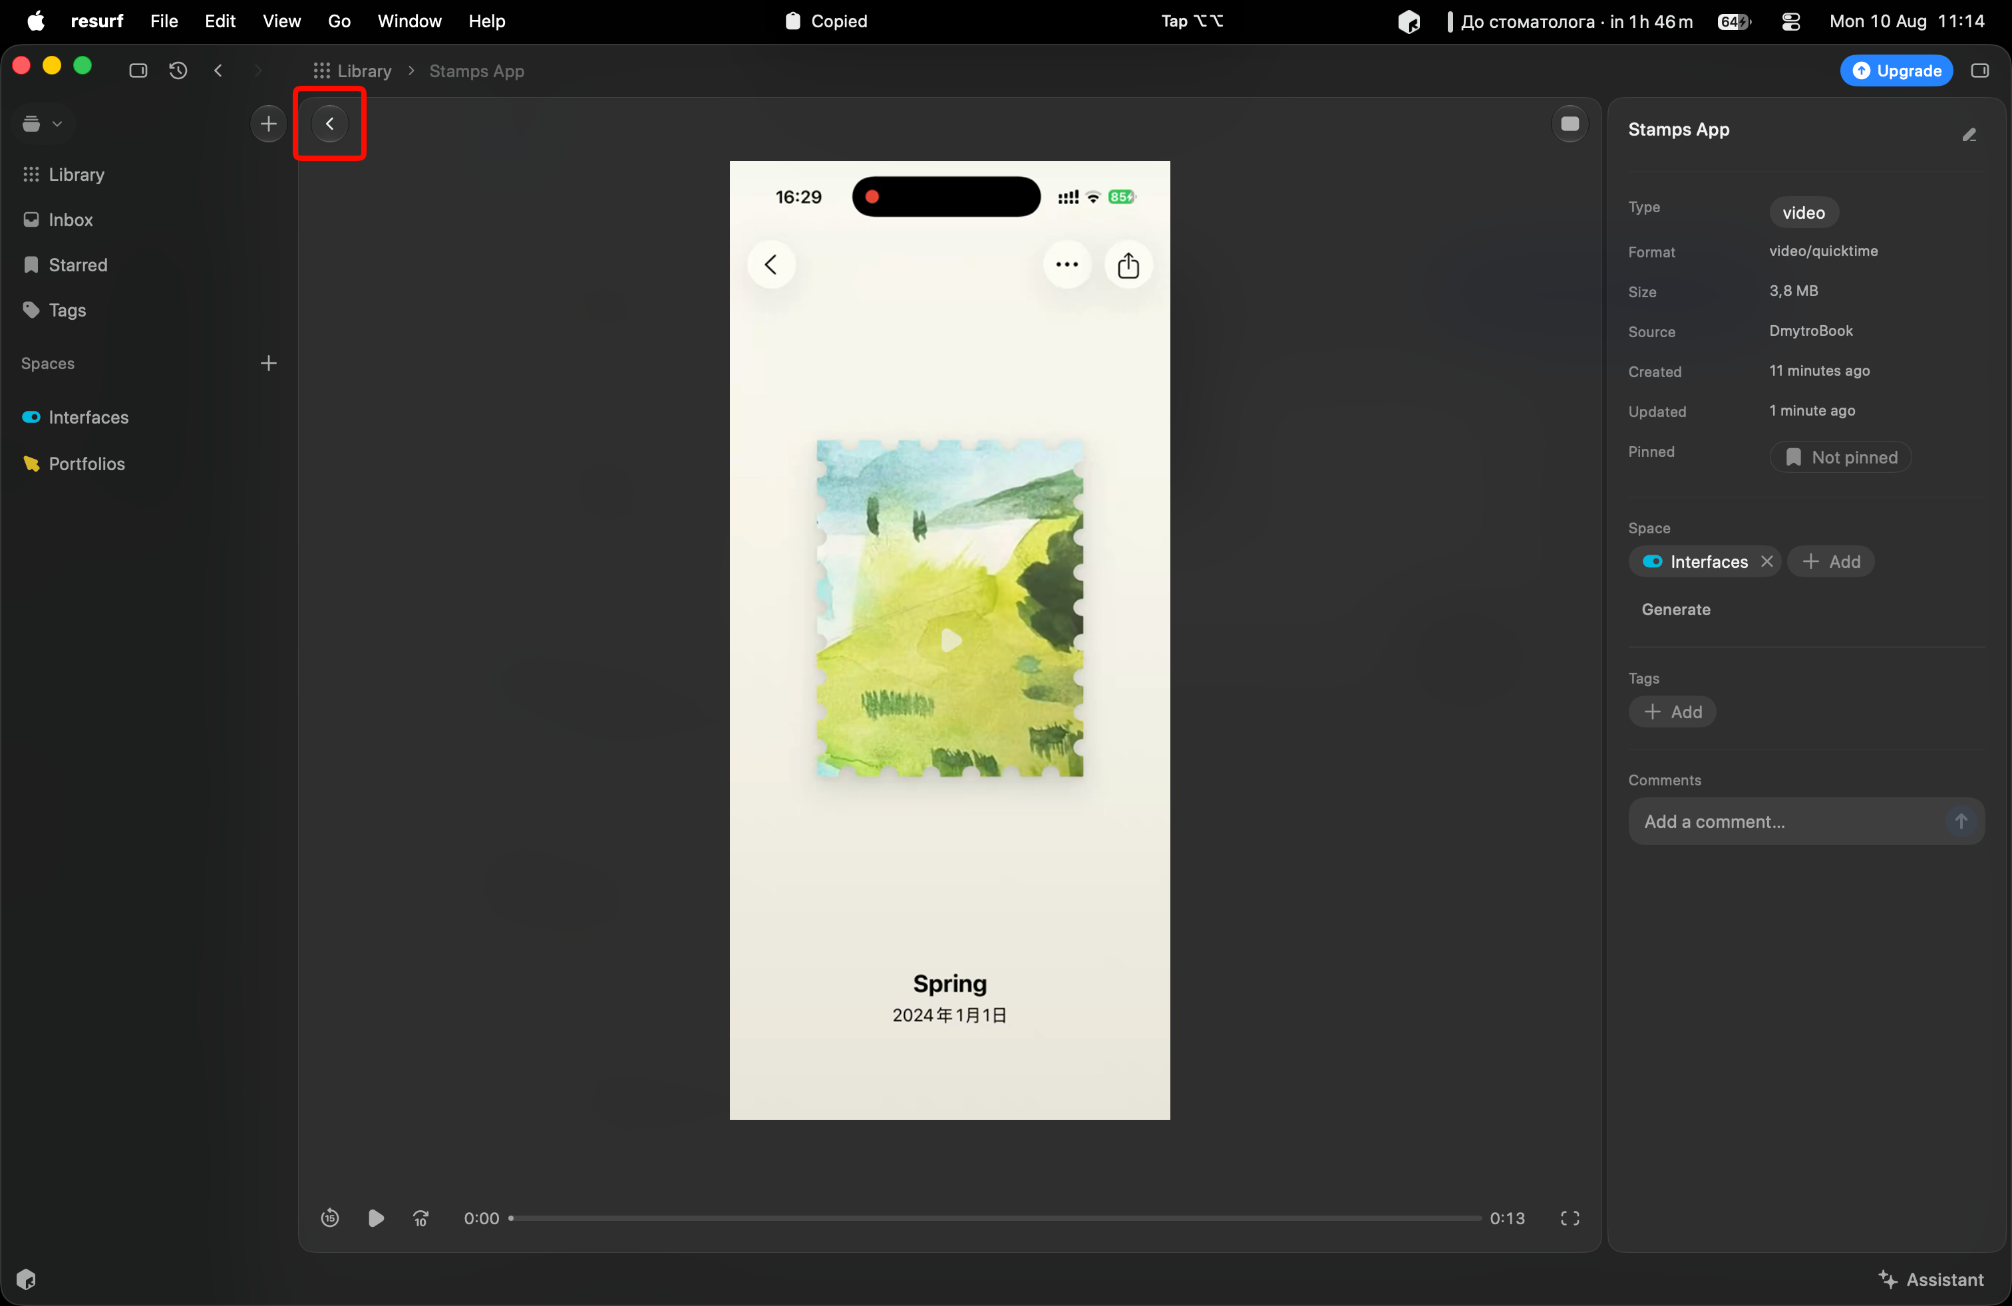Viewport: 2012px width, 1306px height.
Task: Open the Go menu
Action: (339, 21)
